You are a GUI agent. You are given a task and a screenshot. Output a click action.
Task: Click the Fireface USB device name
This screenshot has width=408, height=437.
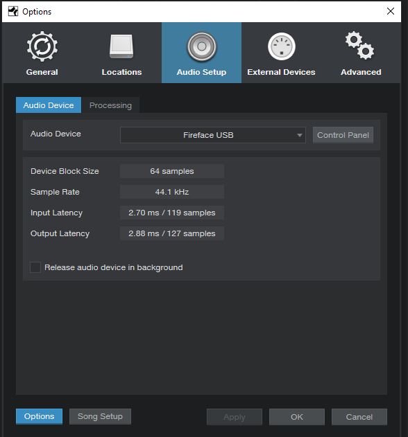pos(208,135)
